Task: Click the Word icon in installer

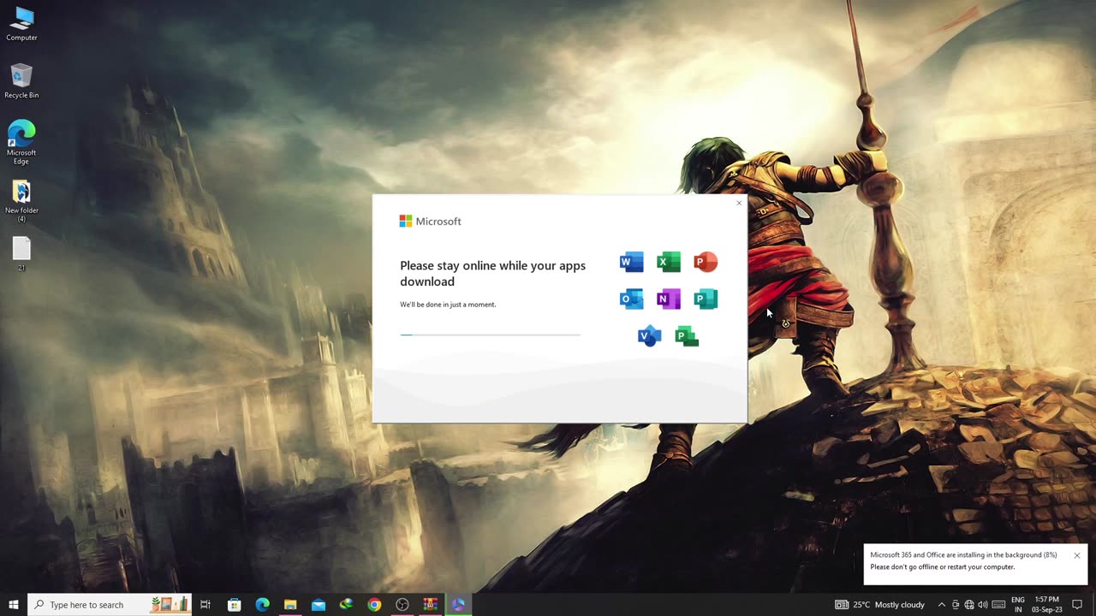Action: 631,262
